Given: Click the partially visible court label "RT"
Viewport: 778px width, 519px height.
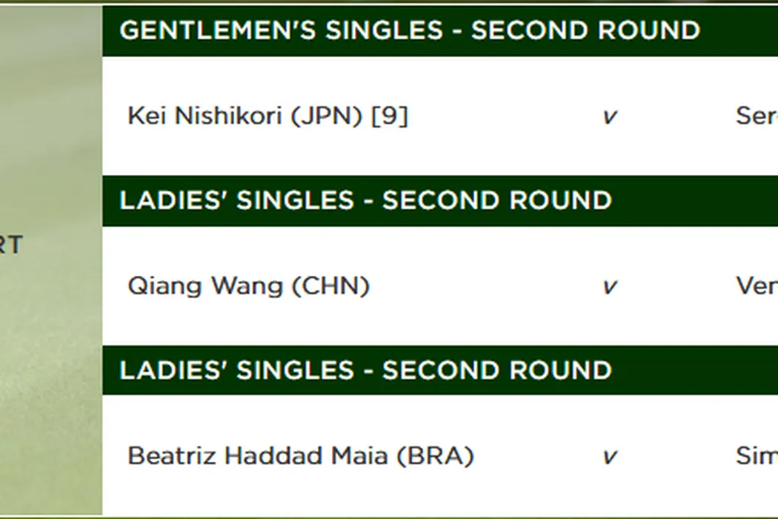Looking at the screenshot, I should [11, 245].
